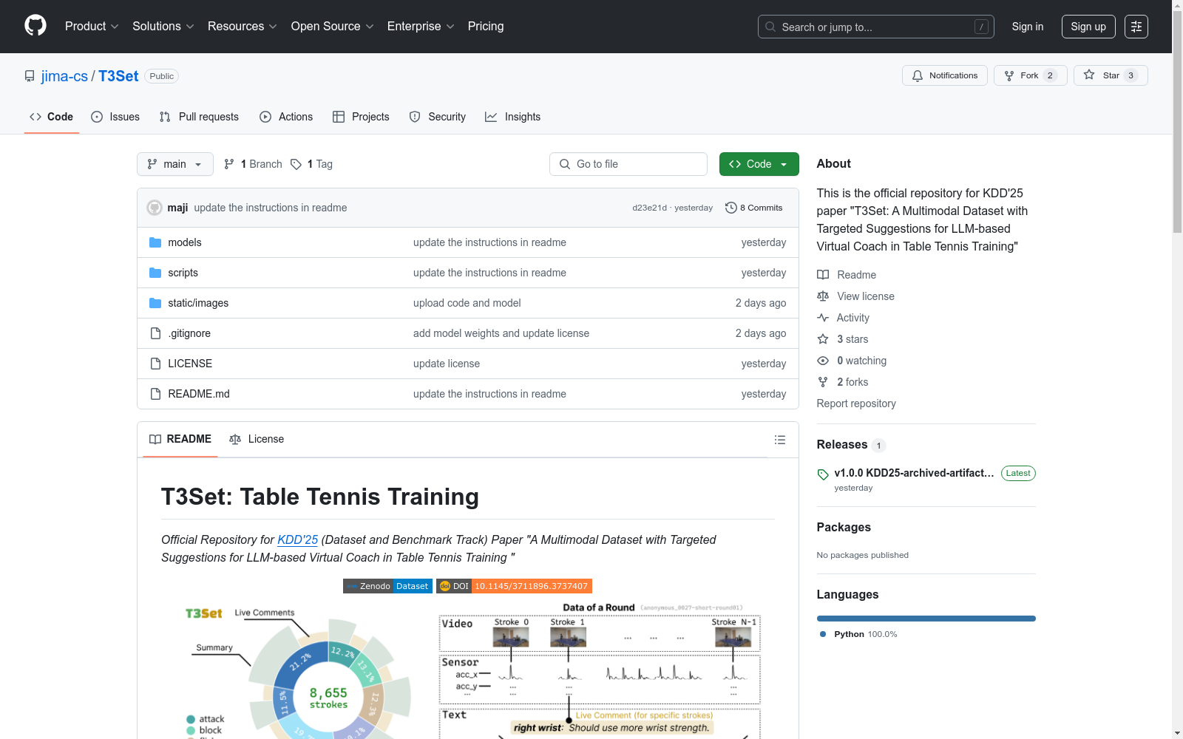This screenshot has width=1183, height=739.
Task: Focus the Search or jump to field
Action: point(876,27)
